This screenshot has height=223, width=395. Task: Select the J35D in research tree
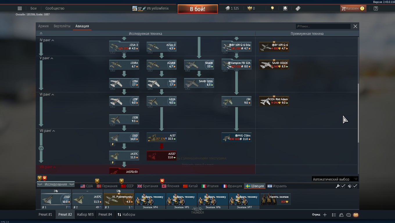click(x=124, y=137)
